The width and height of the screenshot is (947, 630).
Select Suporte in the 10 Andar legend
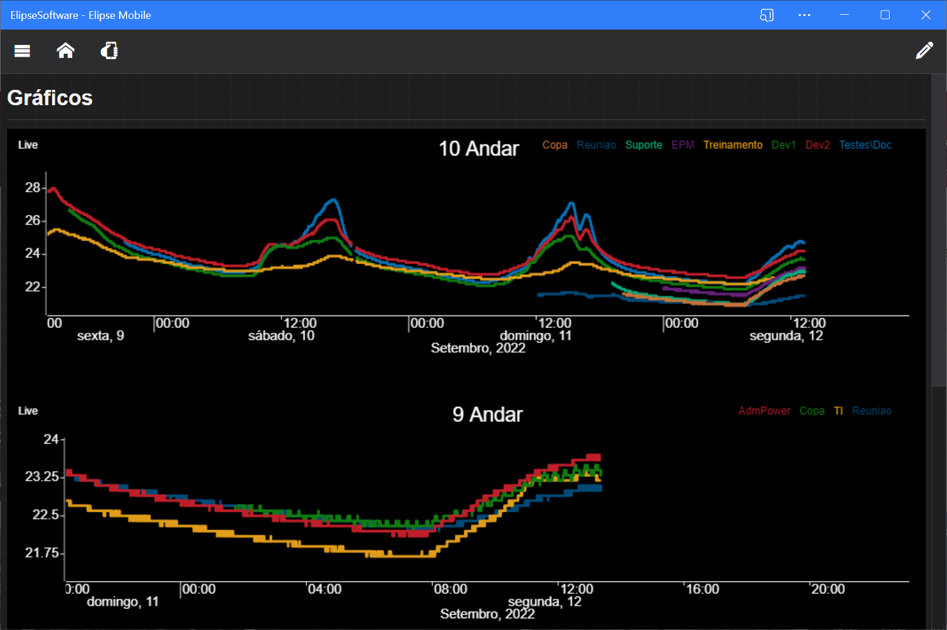(x=644, y=145)
